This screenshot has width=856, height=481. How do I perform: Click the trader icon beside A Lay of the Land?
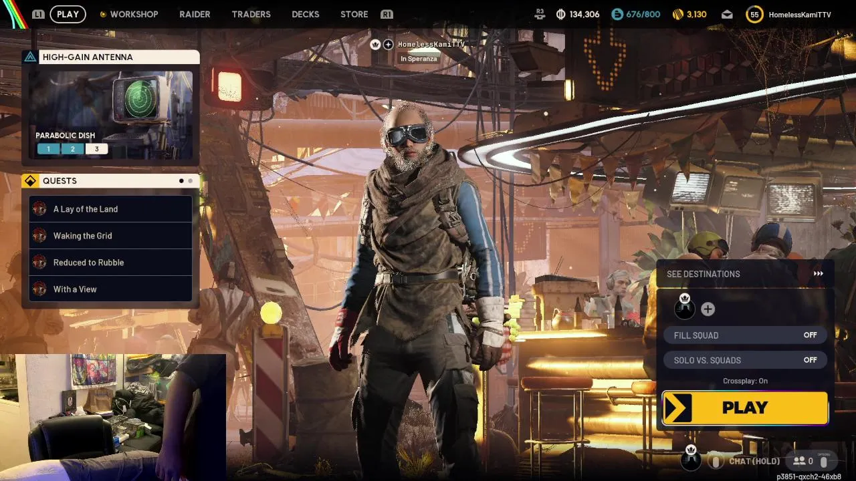click(39, 209)
